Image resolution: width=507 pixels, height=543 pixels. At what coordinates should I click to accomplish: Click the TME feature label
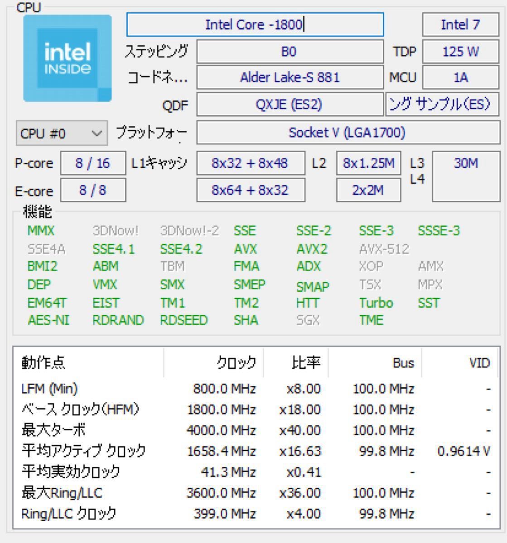click(371, 320)
